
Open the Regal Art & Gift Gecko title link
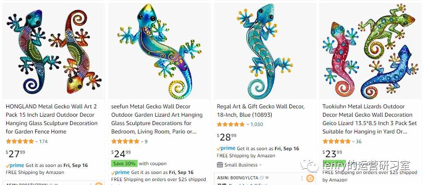(x=261, y=111)
